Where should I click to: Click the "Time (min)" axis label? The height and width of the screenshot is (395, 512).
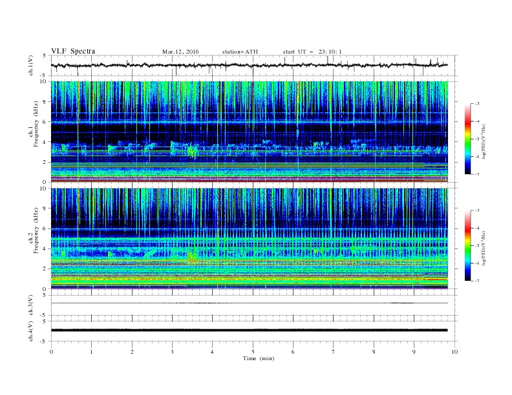point(259,358)
